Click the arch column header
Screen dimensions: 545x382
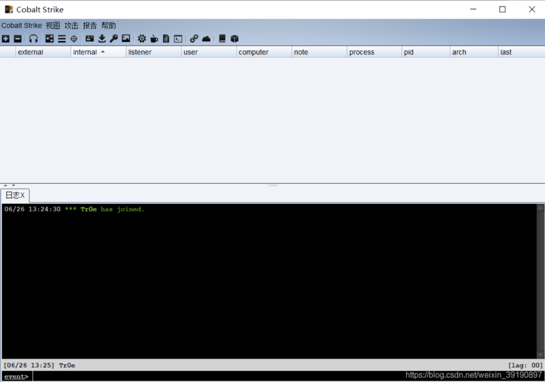474,52
